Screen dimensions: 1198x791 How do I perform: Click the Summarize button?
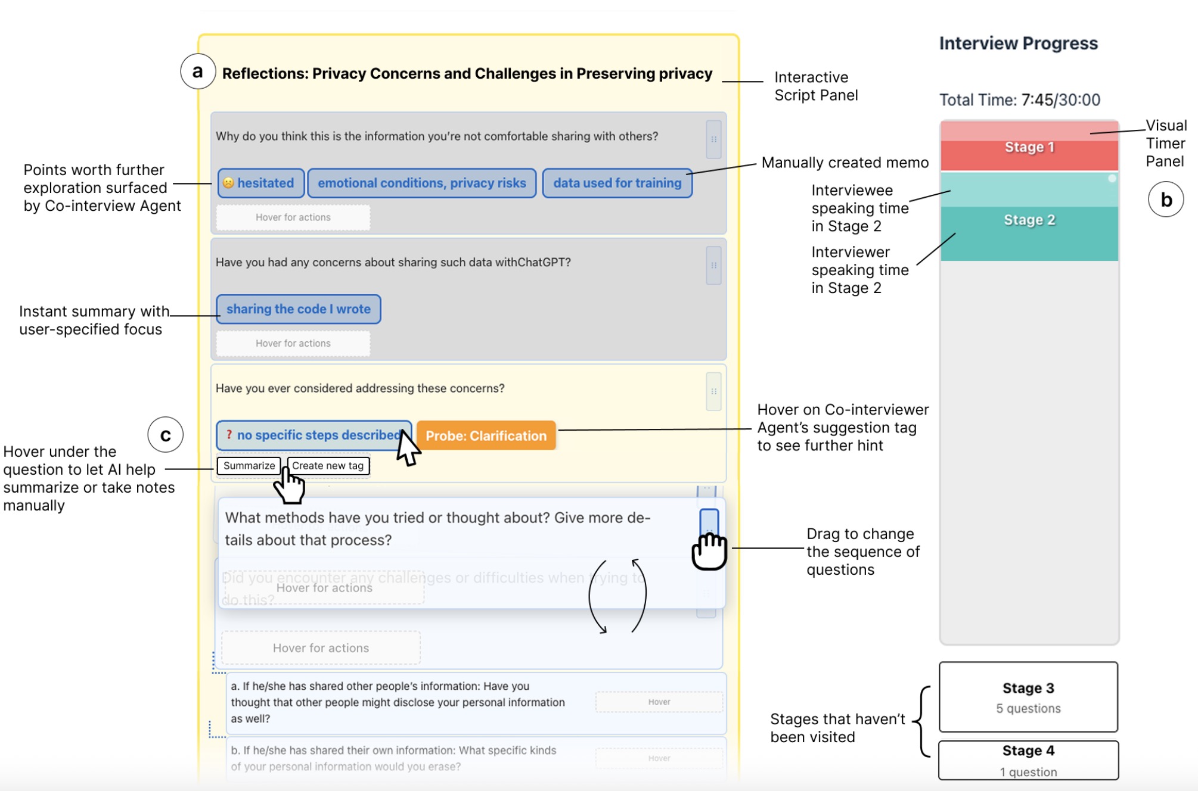[x=249, y=466]
